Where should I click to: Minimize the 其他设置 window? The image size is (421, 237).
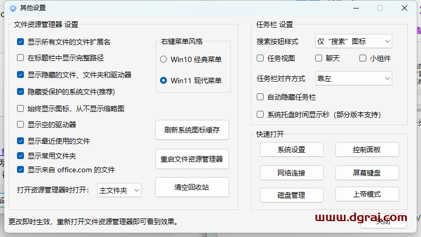(356, 8)
